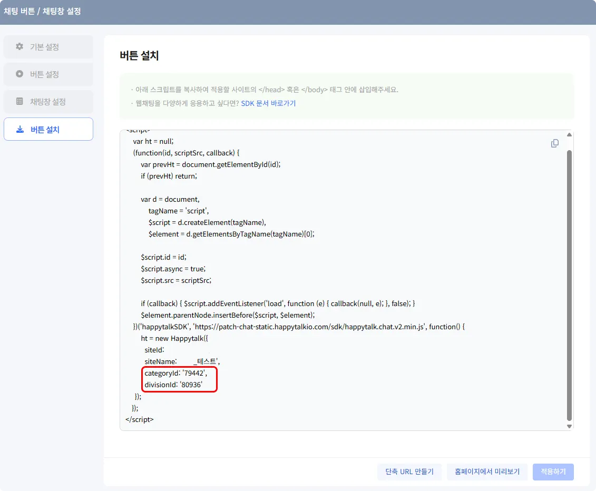Image resolution: width=596 pixels, height=491 pixels.
Task: Click the code box scrollbar up arrow
Action: [569, 134]
